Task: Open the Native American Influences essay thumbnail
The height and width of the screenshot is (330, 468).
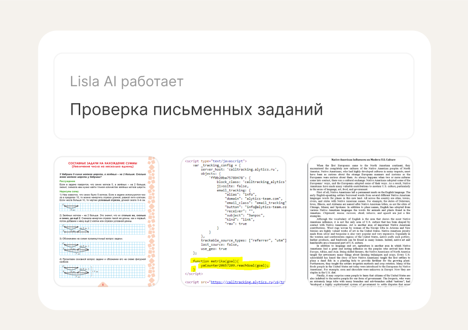Action: pyautogui.click(x=360, y=222)
